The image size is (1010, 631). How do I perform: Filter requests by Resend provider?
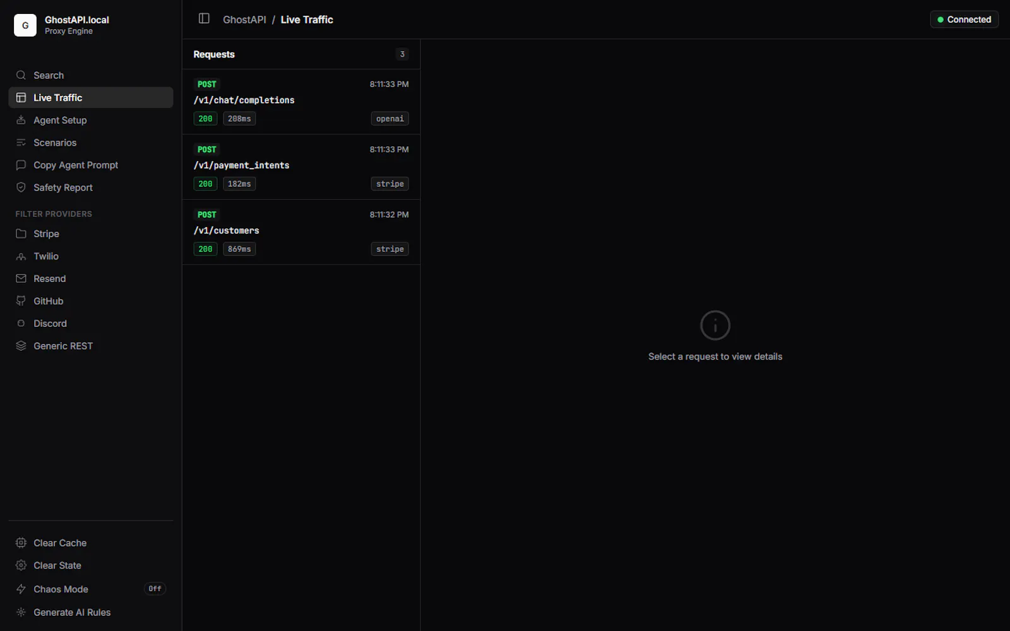pos(91,278)
